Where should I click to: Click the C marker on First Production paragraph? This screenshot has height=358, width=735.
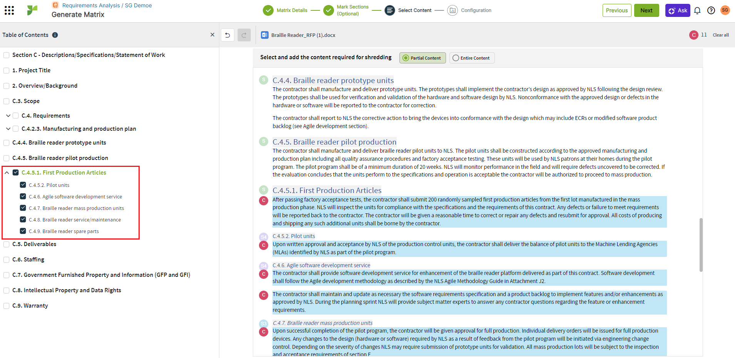coord(264,200)
